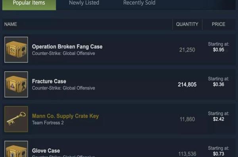Sort listings by the QUANTITY column

pos(187,24)
